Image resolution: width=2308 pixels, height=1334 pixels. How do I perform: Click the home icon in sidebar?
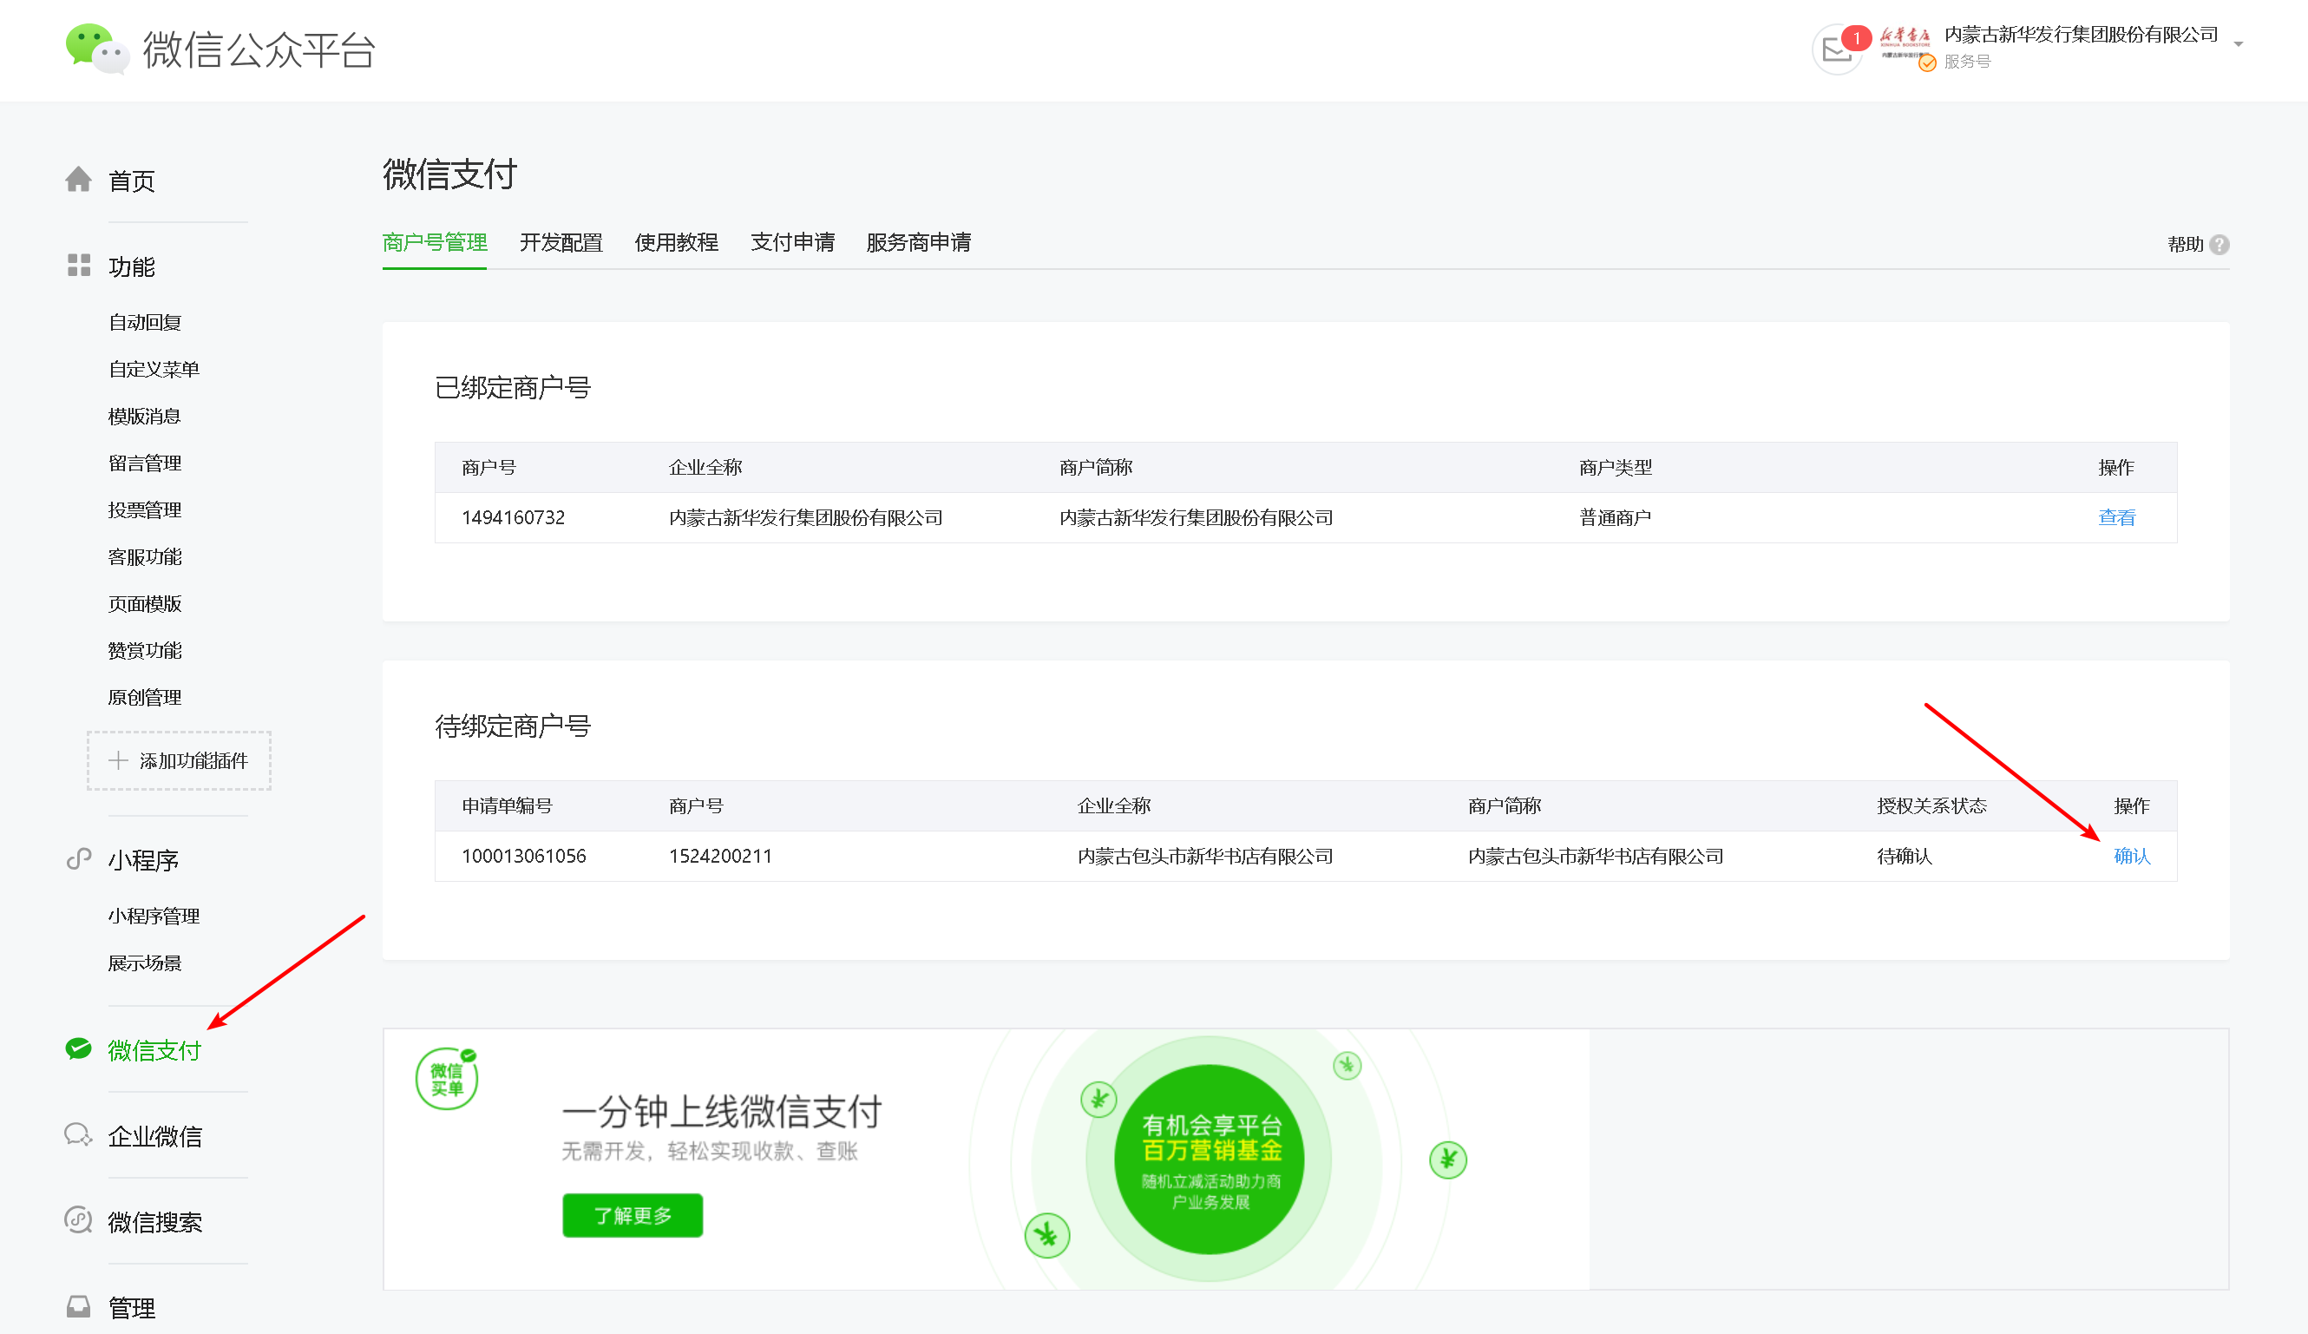tap(79, 180)
